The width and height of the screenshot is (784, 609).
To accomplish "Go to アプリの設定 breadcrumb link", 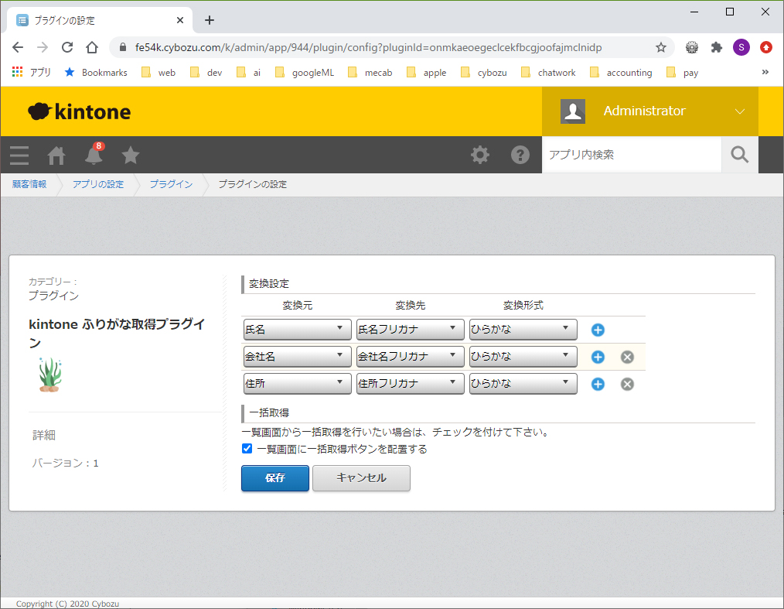I will 98,184.
